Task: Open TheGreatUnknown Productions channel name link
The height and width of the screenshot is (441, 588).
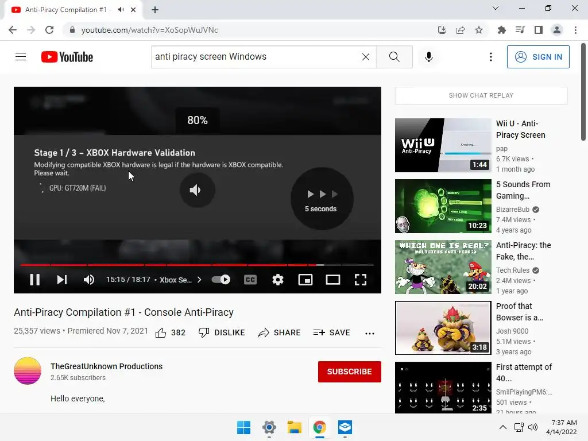Action: [106, 366]
